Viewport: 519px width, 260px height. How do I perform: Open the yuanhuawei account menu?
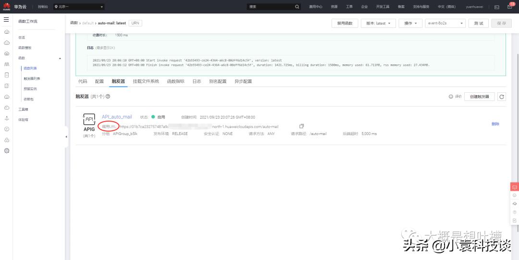pos(474,7)
